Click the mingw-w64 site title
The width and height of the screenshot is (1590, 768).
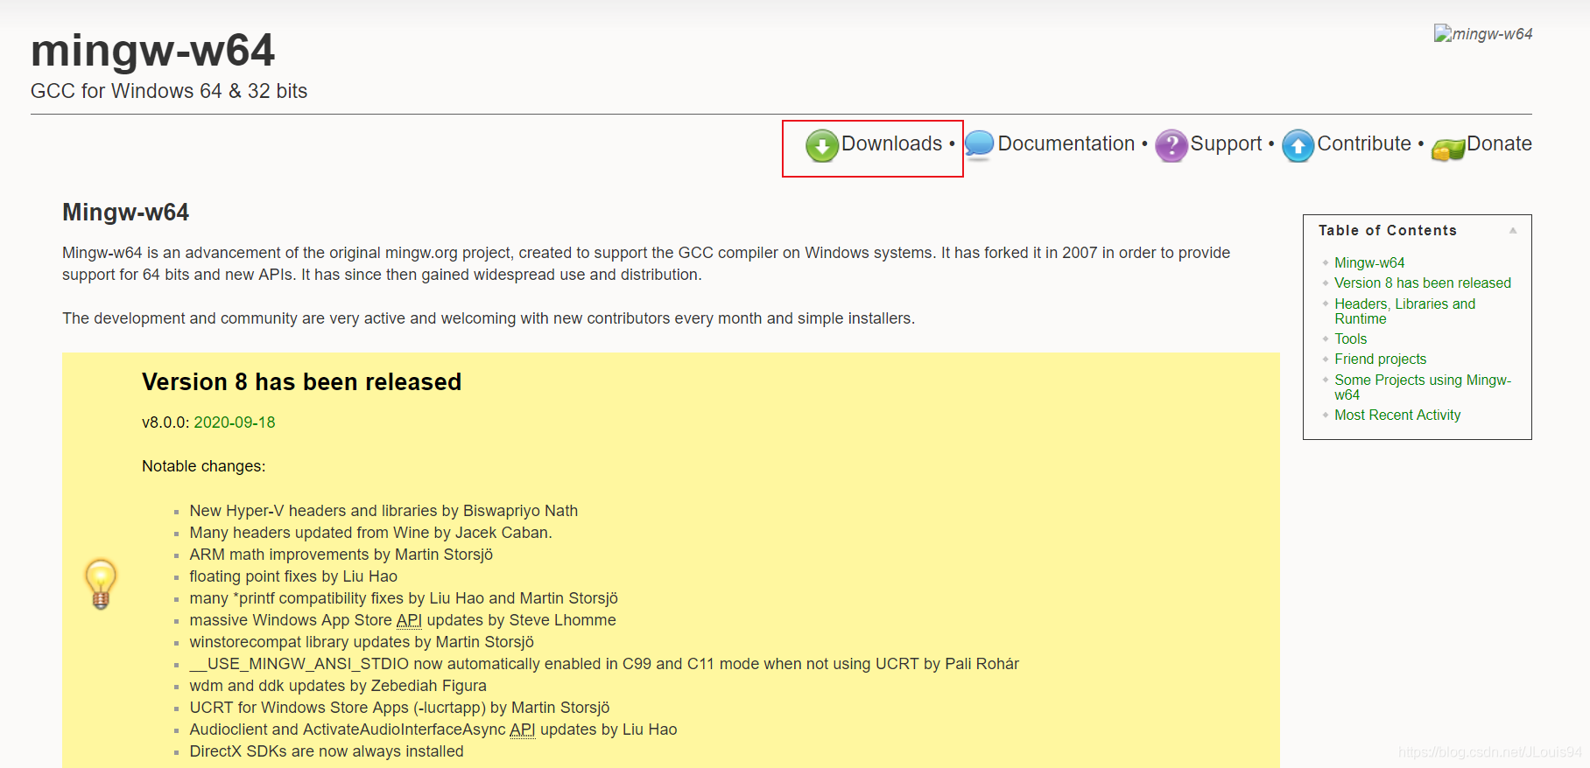152,50
